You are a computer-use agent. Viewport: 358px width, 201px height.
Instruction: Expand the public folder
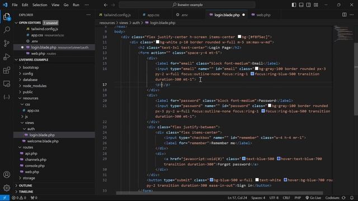coord(27,92)
